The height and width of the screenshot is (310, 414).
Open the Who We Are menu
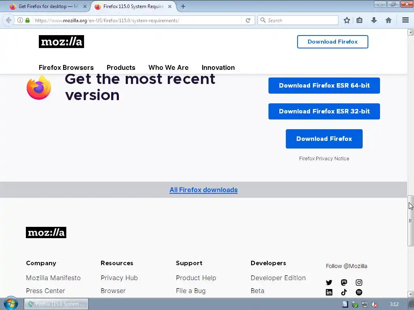[169, 67]
